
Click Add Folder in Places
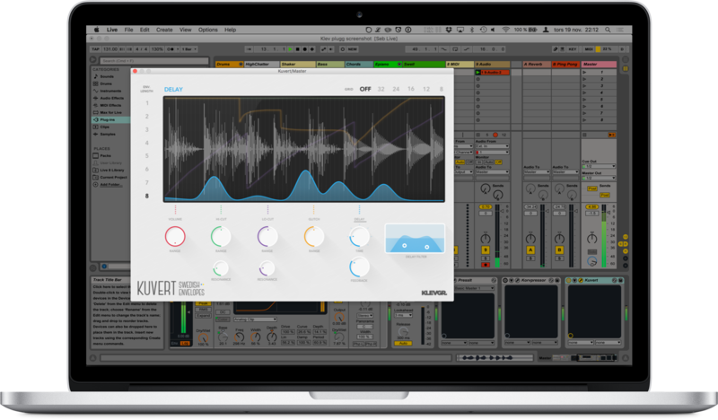[x=111, y=183]
